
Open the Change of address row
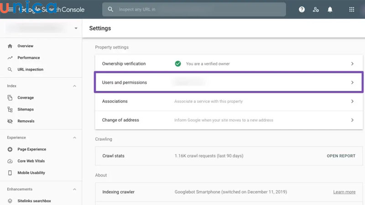pyautogui.click(x=228, y=120)
